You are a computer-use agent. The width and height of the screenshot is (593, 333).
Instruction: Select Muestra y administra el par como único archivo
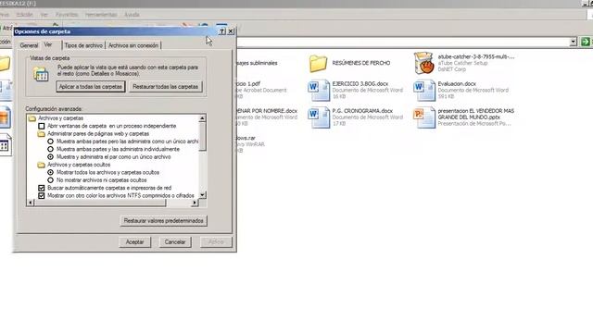[x=50, y=157]
